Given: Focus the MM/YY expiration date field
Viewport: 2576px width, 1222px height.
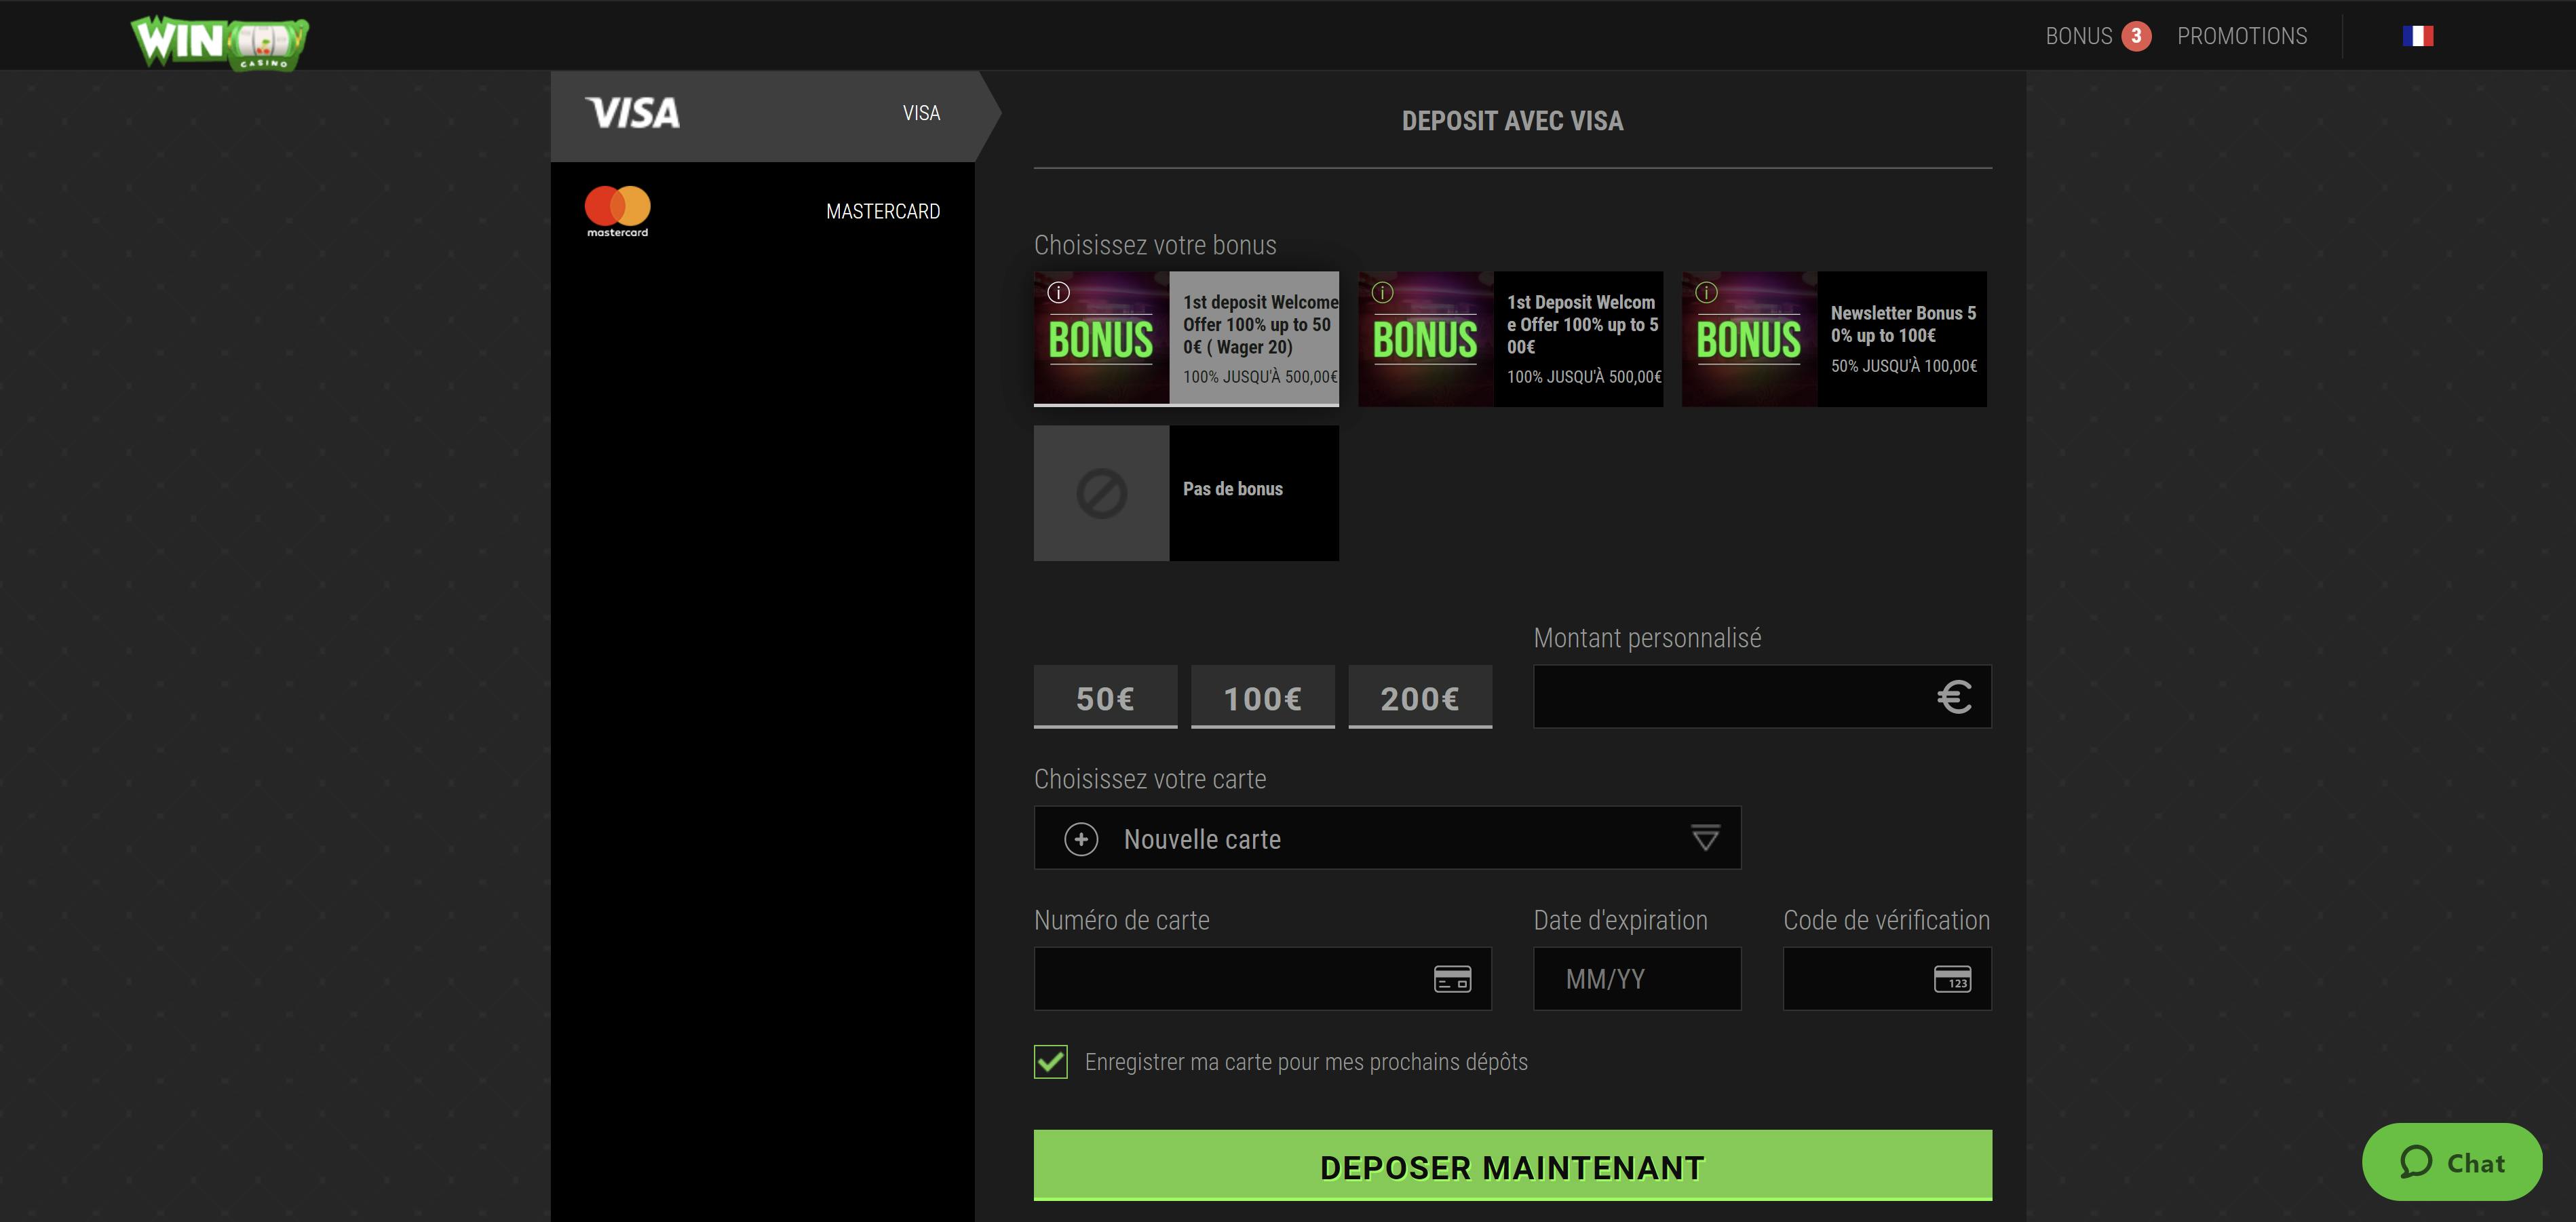Looking at the screenshot, I should click(x=1637, y=979).
